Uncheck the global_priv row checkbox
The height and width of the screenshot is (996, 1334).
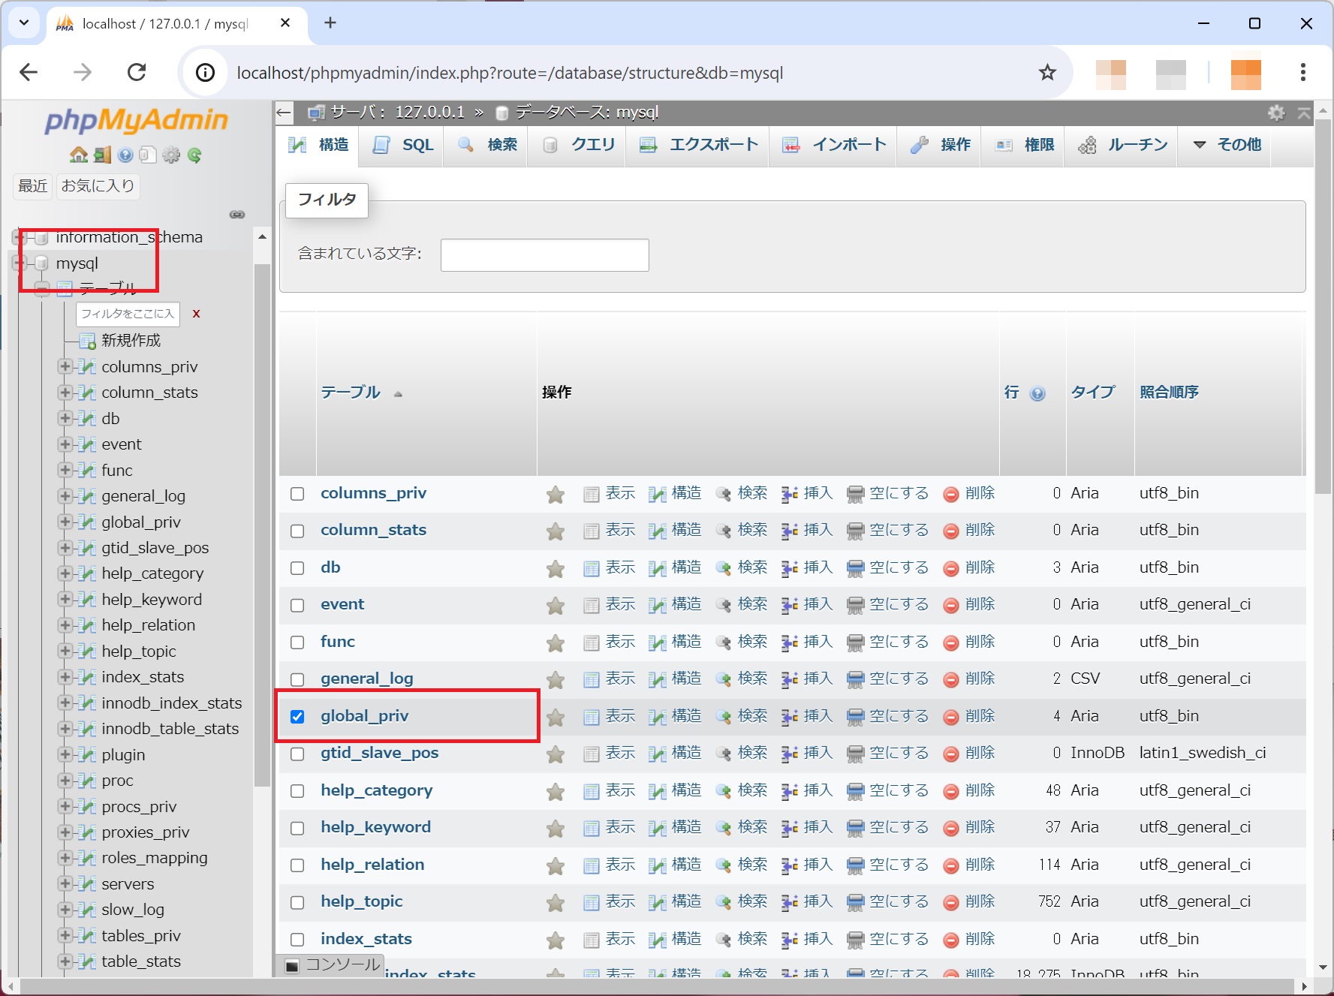coord(297,717)
